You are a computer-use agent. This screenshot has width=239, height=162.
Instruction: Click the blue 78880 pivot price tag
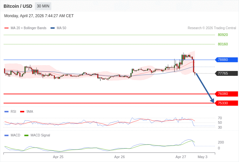226,60
